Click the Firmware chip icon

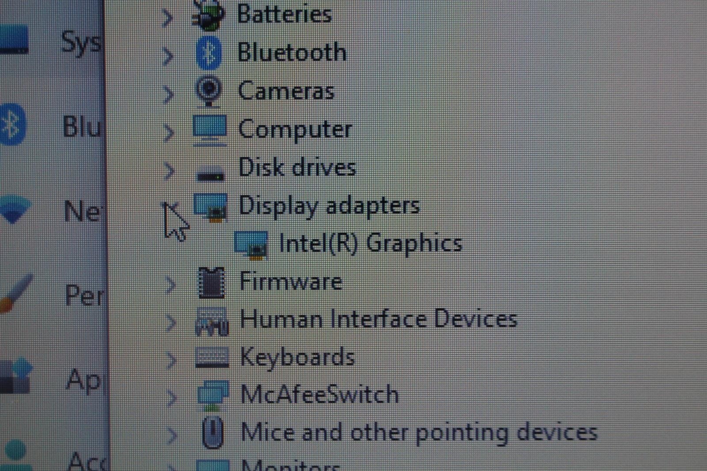click(211, 282)
